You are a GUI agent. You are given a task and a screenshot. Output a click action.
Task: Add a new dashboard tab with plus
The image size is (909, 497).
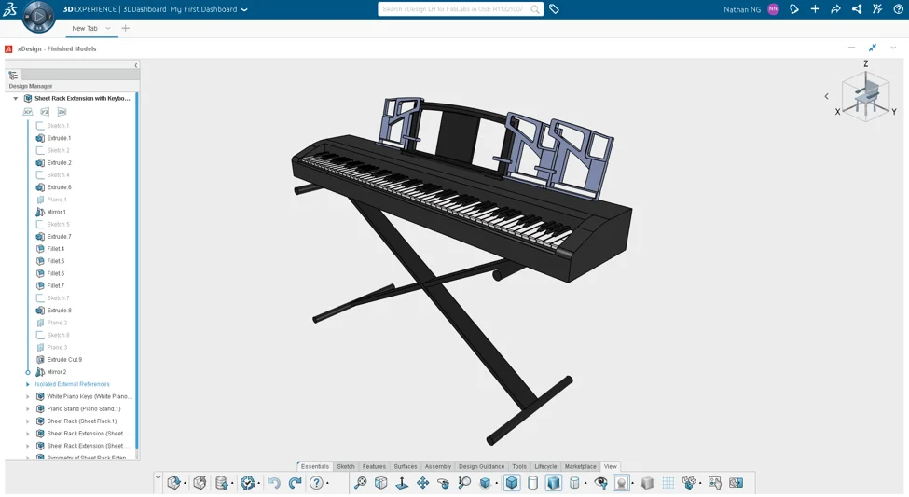click(125, 28)
